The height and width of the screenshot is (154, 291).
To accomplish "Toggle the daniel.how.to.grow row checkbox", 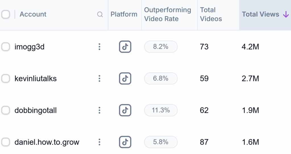I will [6, 142].
